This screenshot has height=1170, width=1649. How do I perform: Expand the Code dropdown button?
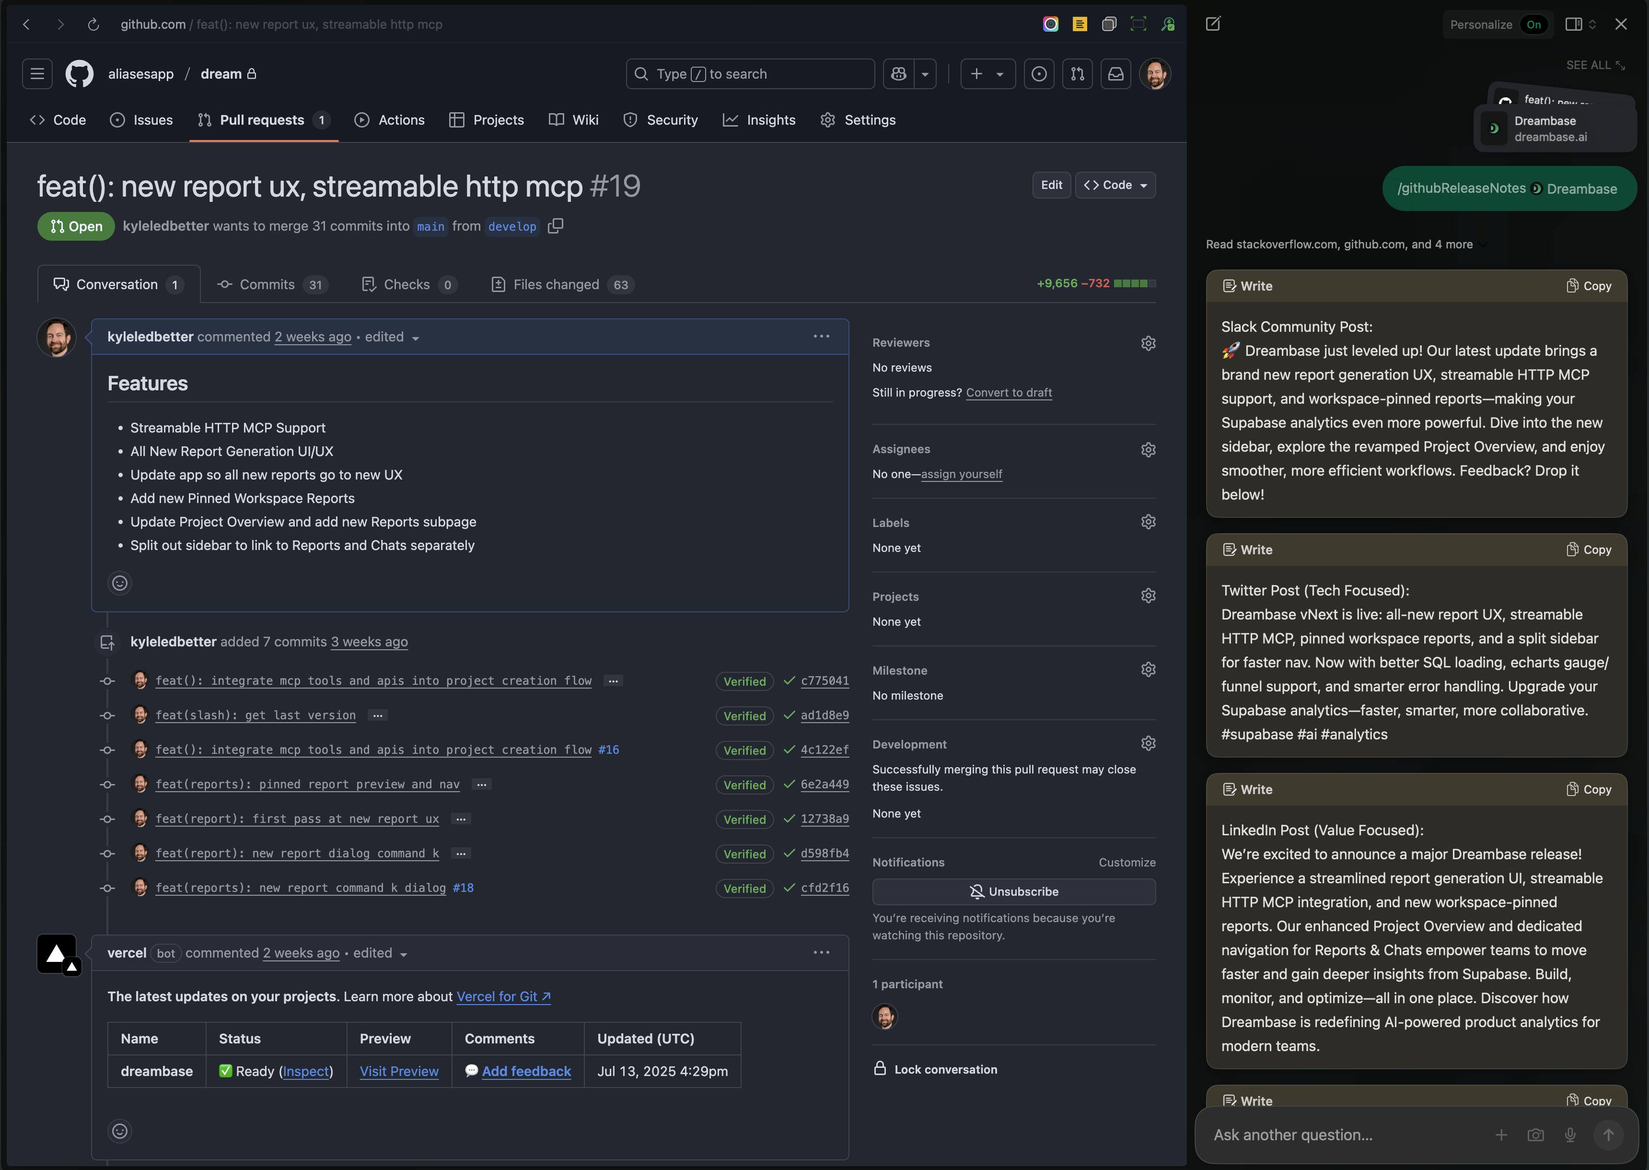coord(1115,185)
